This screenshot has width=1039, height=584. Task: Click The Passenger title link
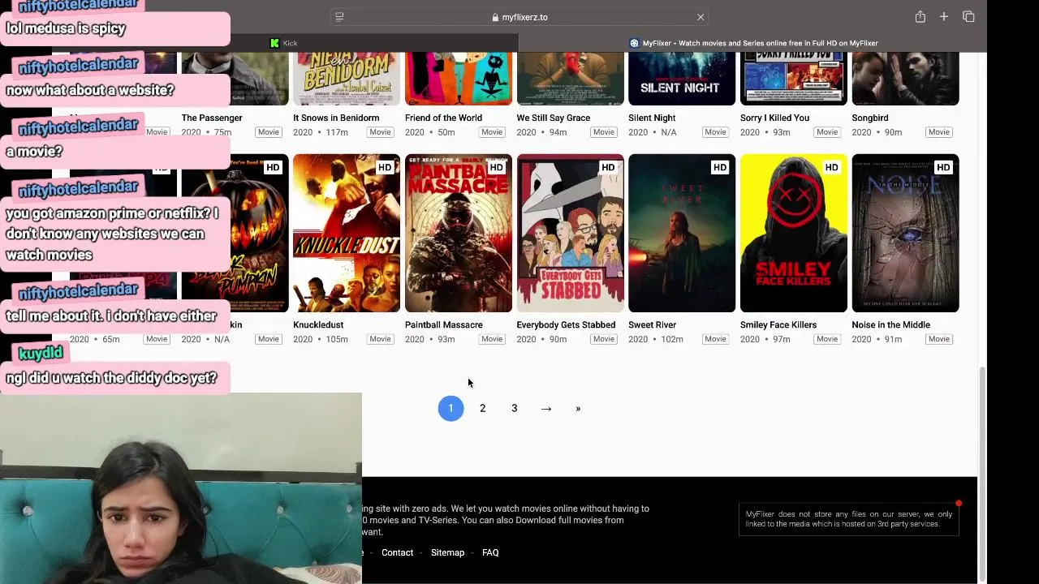[212, 118]
